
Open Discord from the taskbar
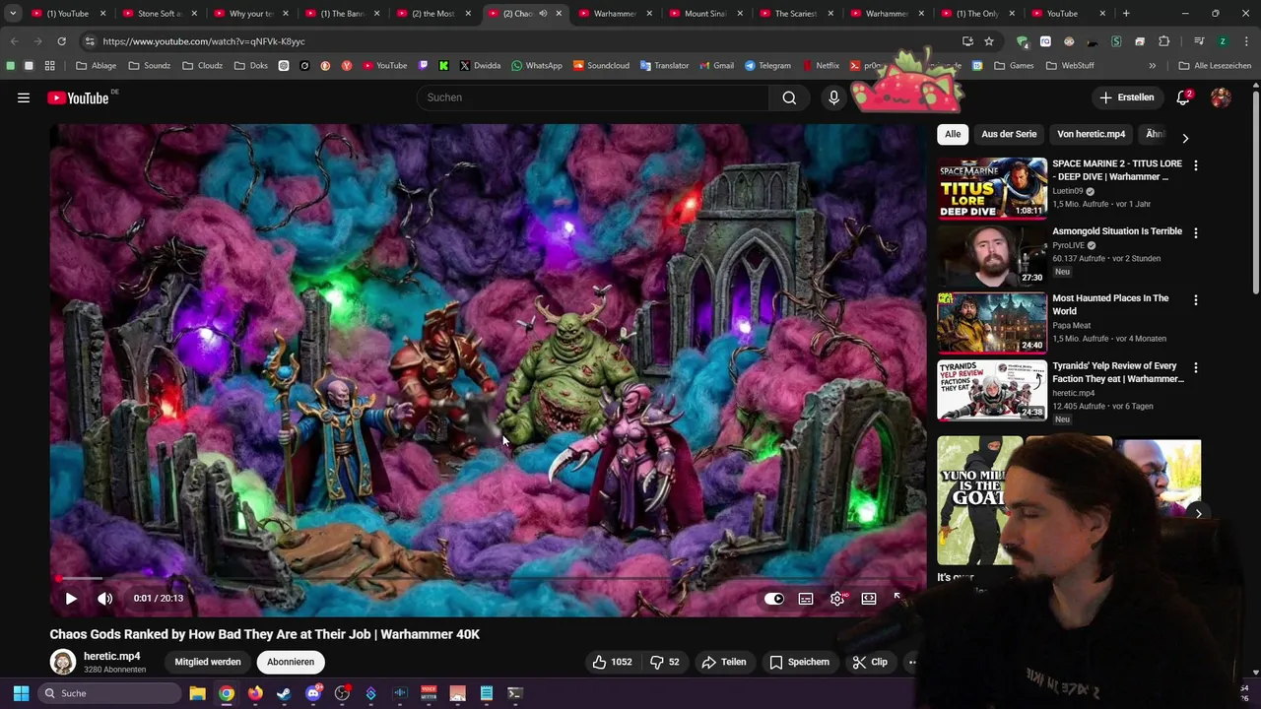tap(313, 693)
